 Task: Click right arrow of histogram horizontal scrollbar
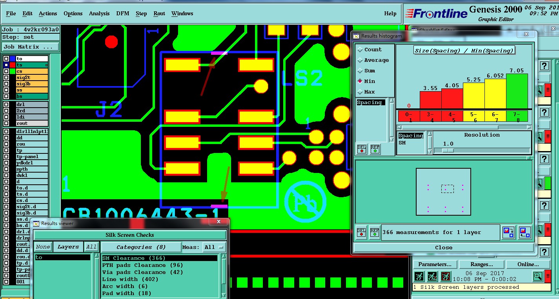[x=530, y=127]
